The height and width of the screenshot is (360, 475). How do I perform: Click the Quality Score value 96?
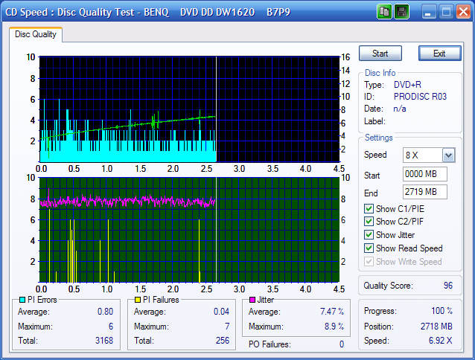448,286
